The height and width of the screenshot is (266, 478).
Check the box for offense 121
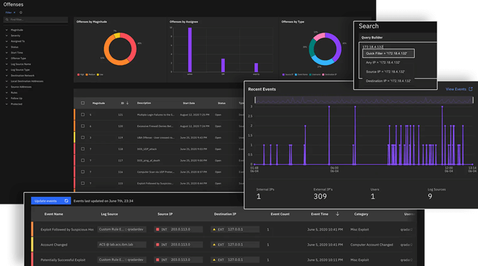pos(82,115)
